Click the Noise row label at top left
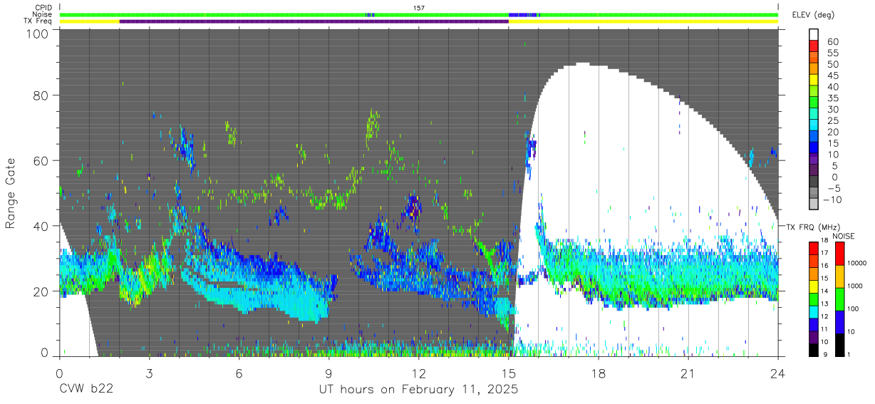Viewport: 875px width, 404px height. (43, 14)
